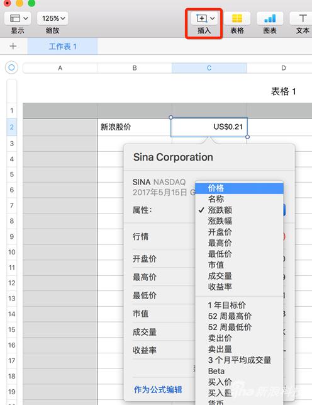Add a new sheet with plus button
Viewport: 312px width, 405px height.
click(x=13, y=46)
